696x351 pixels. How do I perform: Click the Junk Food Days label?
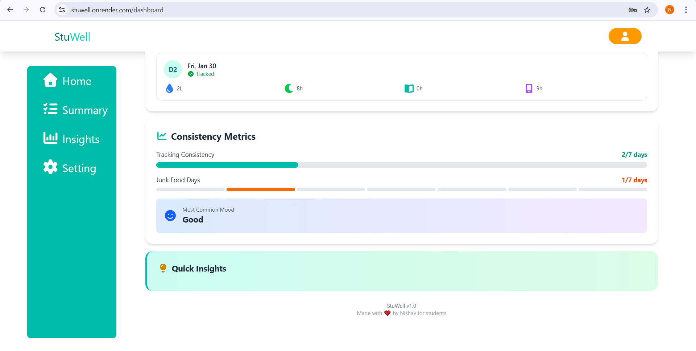point(178,180)
